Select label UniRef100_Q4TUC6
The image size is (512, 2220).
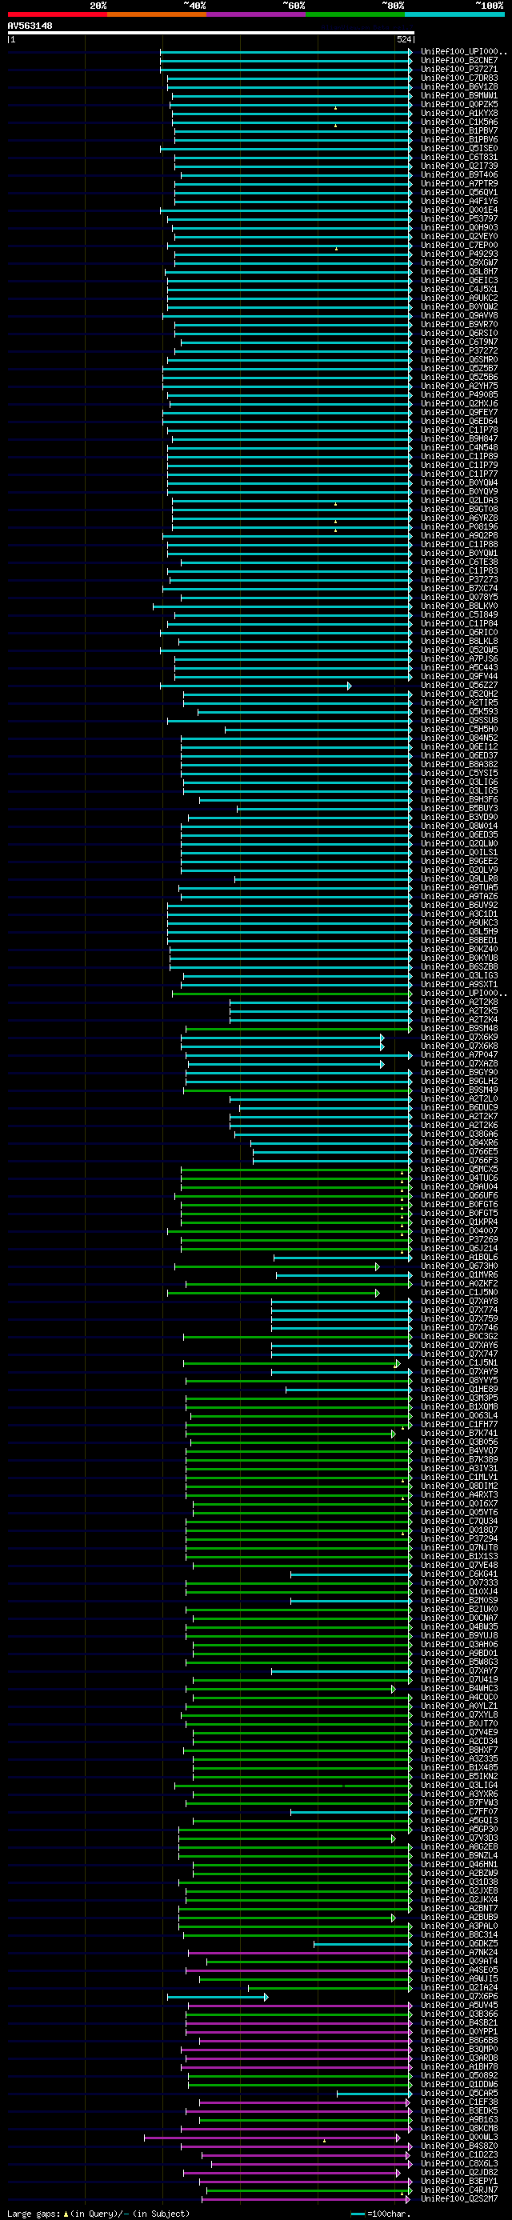coord(458,1178)
